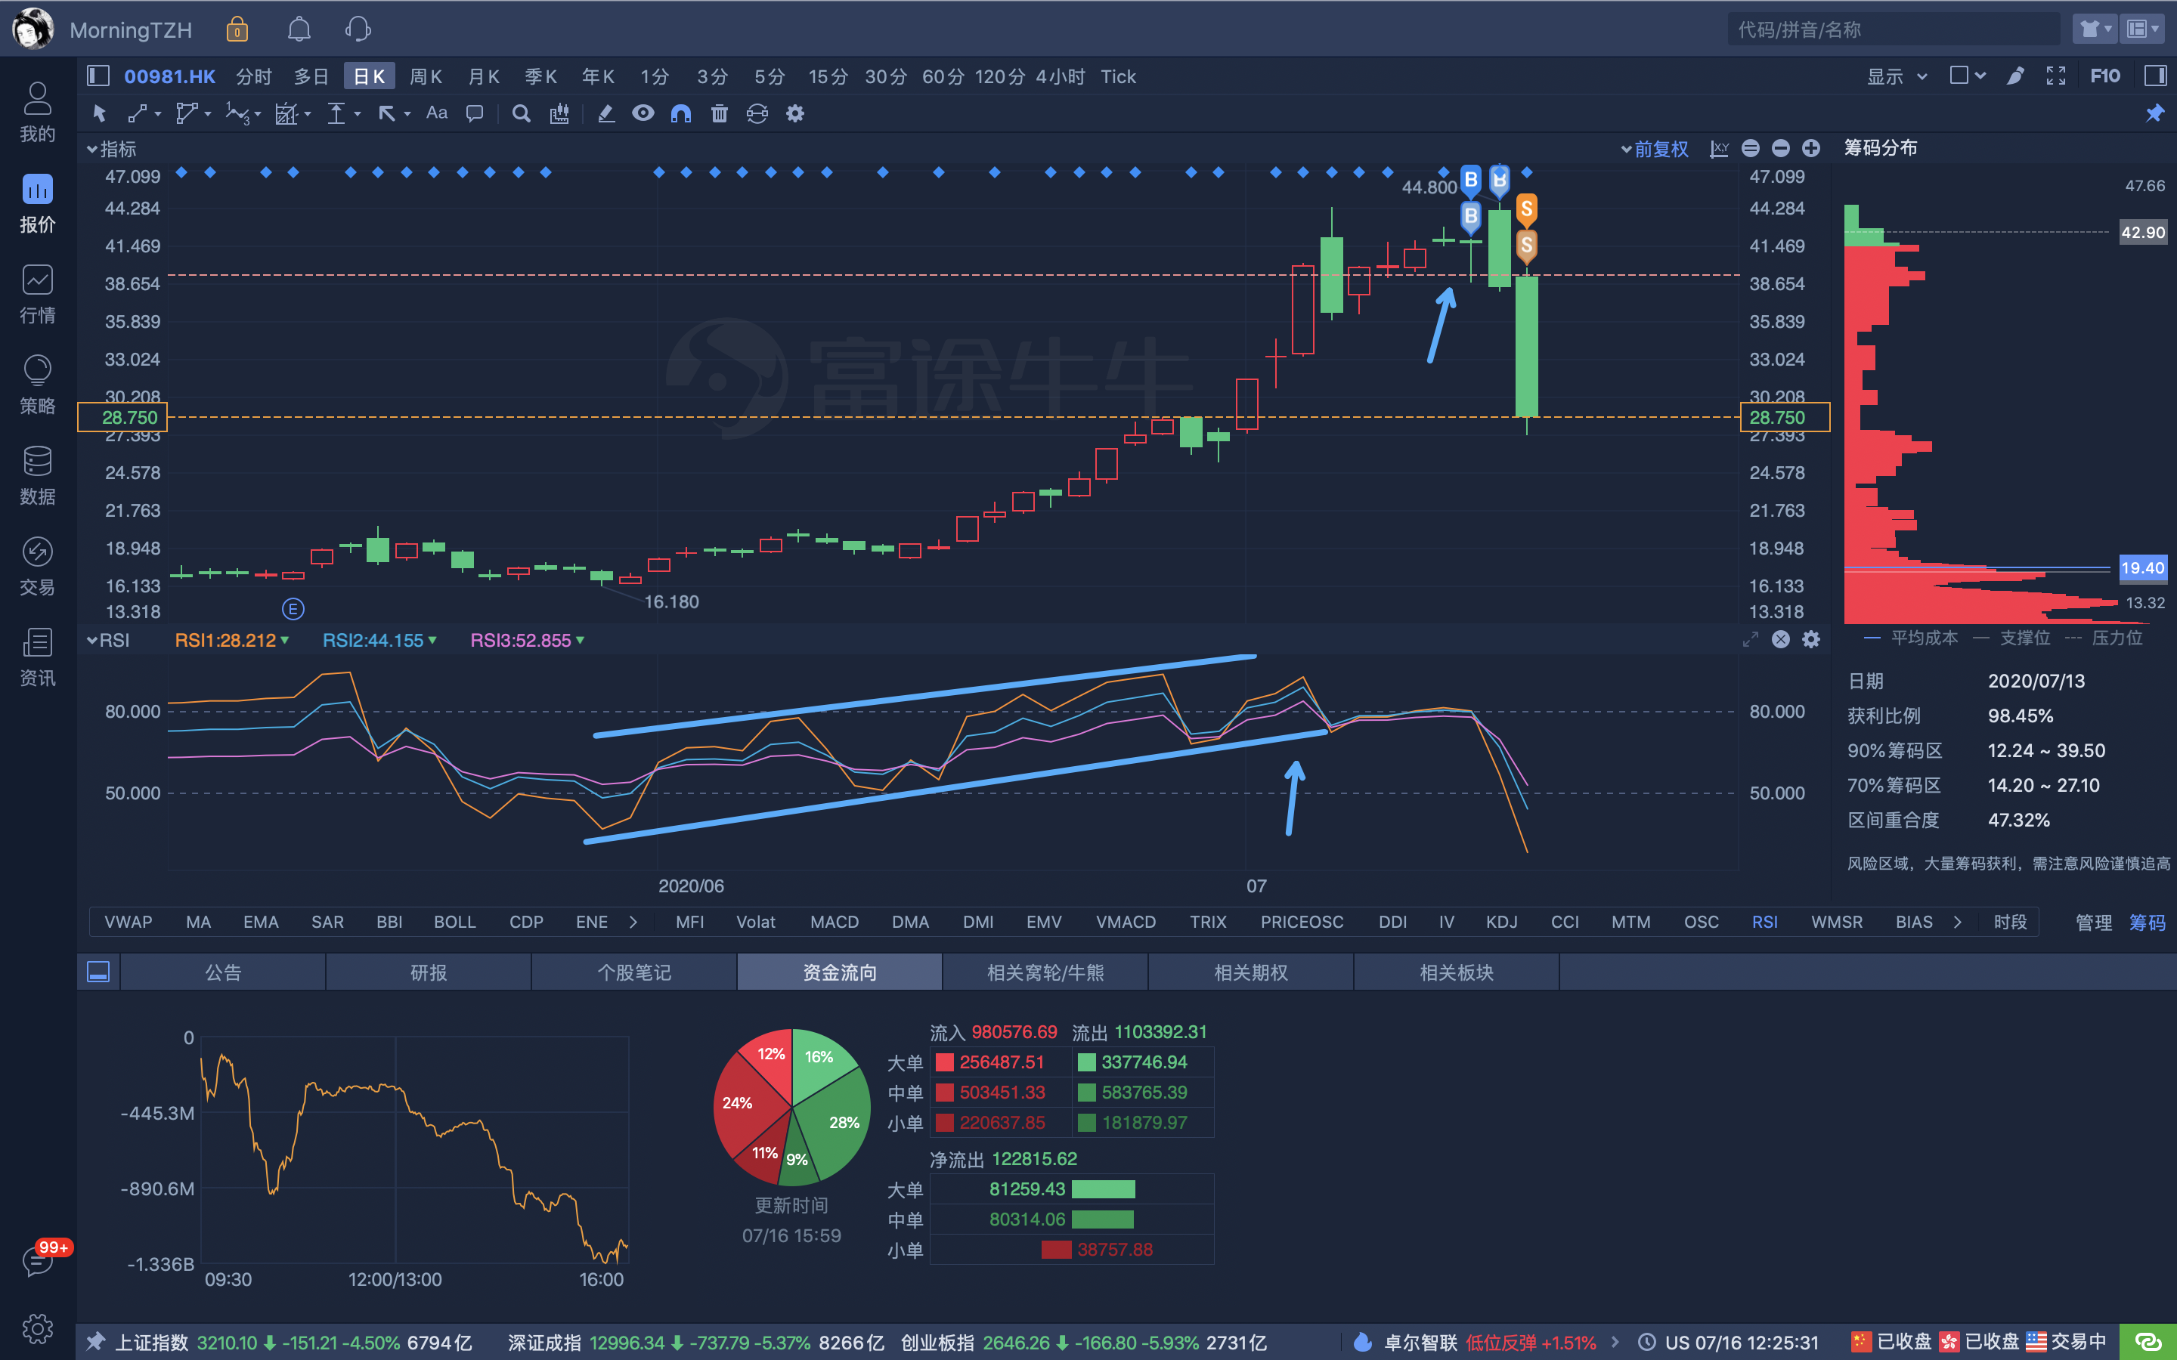The image size is (2177, 1360).
Task: Collapse the 指标 indicator expander
Action: pyautogui.click(x=112, y=150)
